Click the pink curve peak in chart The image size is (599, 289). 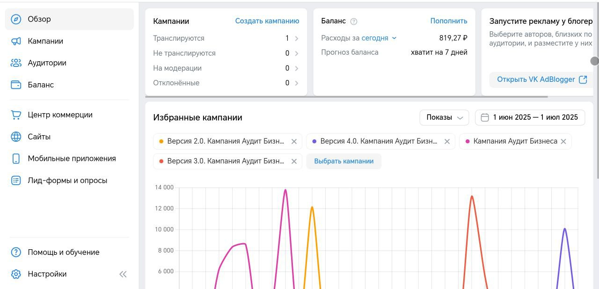tap(285, 190)
